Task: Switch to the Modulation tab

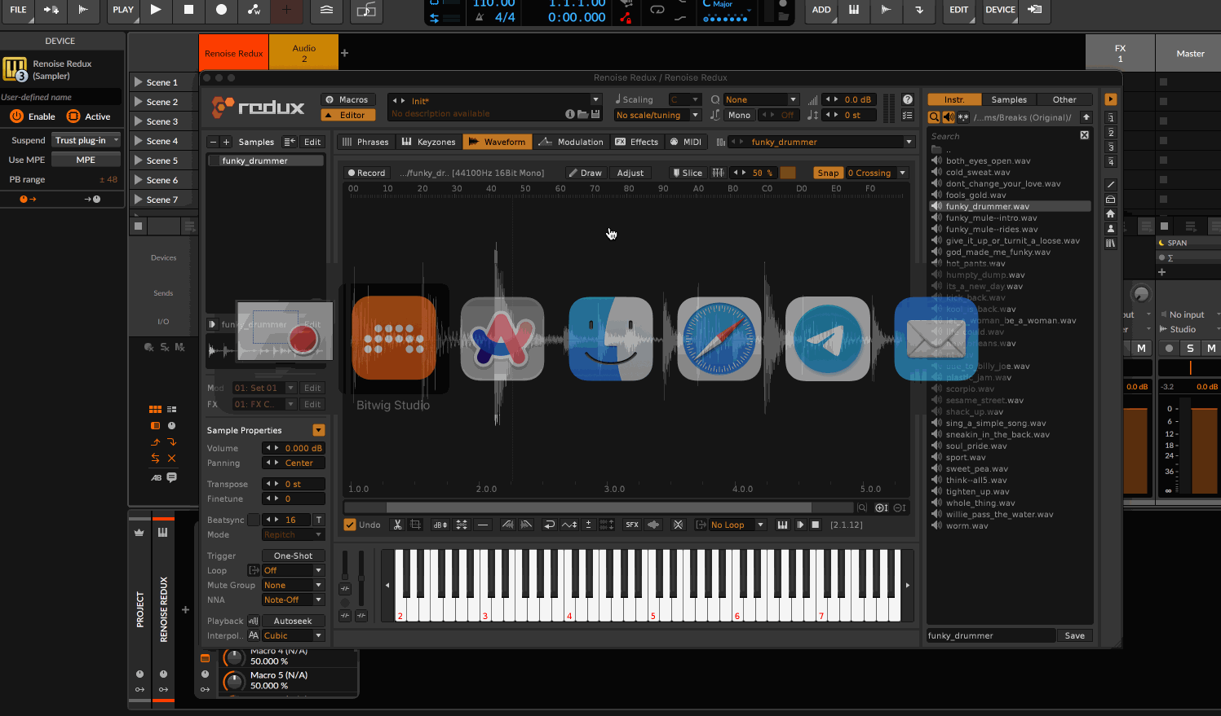Action: tap(572, 142)
